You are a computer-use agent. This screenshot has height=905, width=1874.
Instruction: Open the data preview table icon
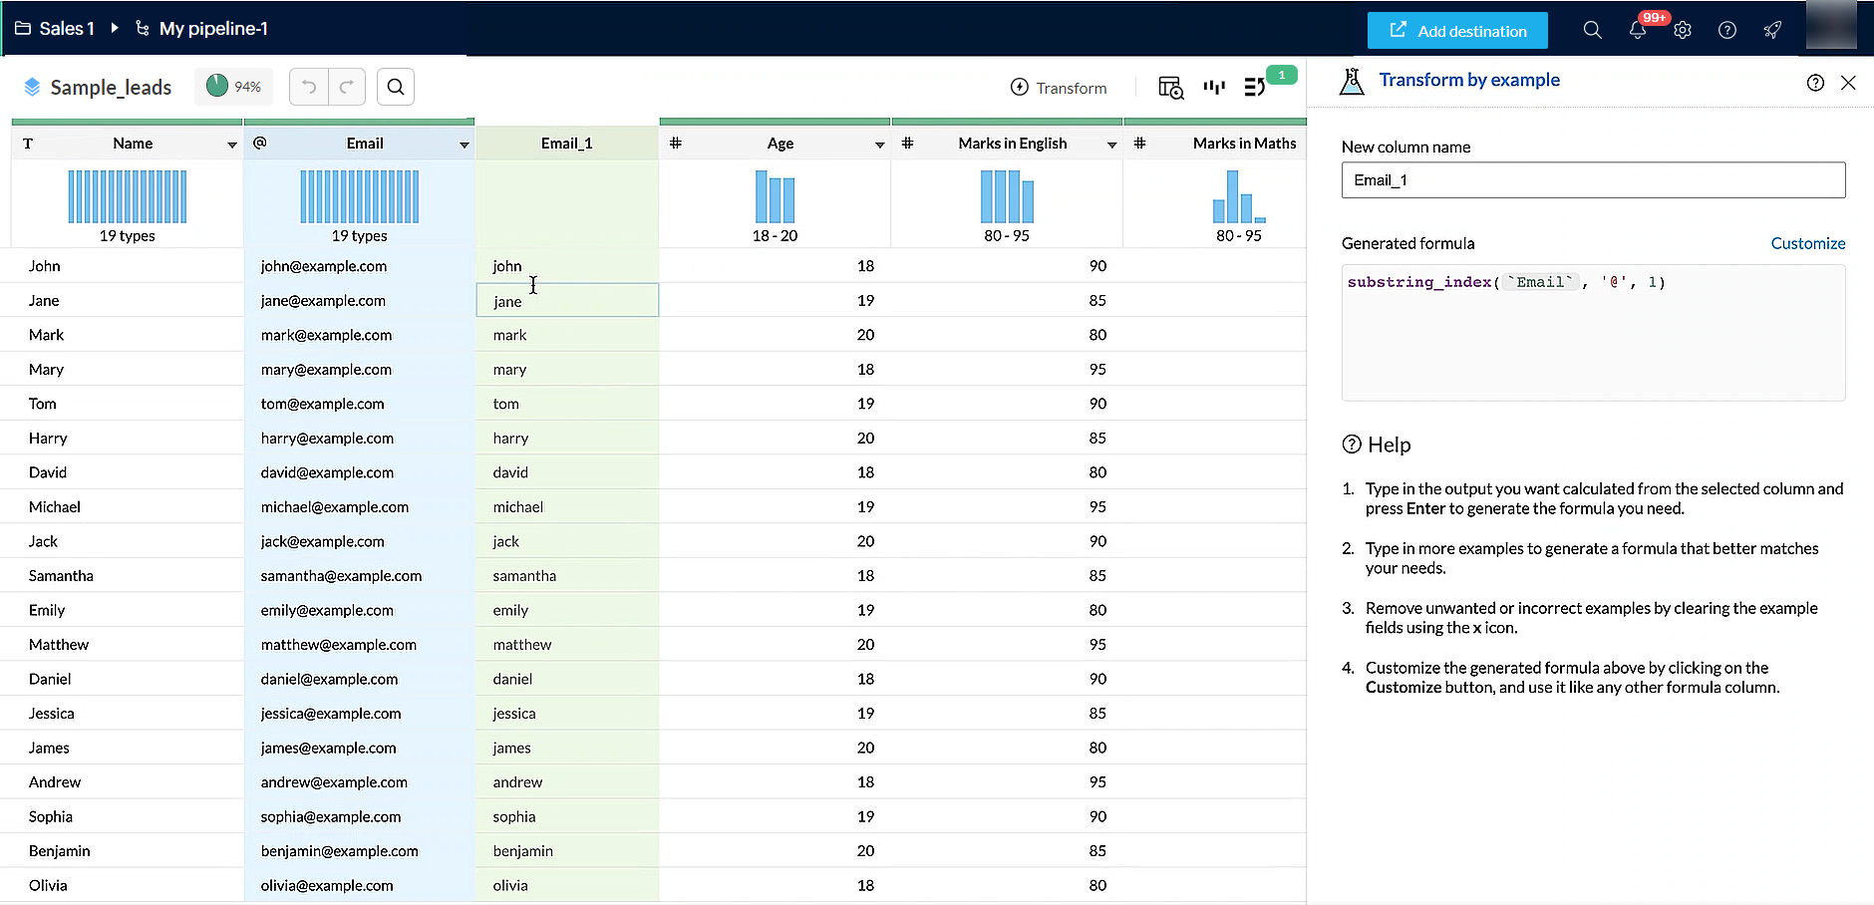pos(1170,88)
